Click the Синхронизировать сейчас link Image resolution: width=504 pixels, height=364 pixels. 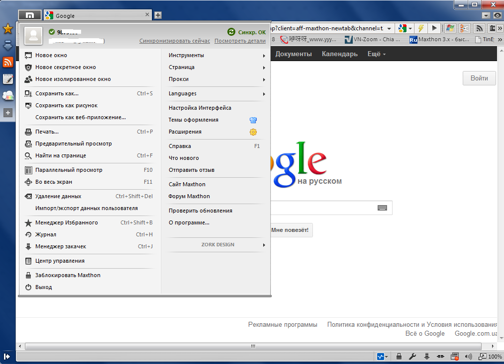[x=175, y=41]
